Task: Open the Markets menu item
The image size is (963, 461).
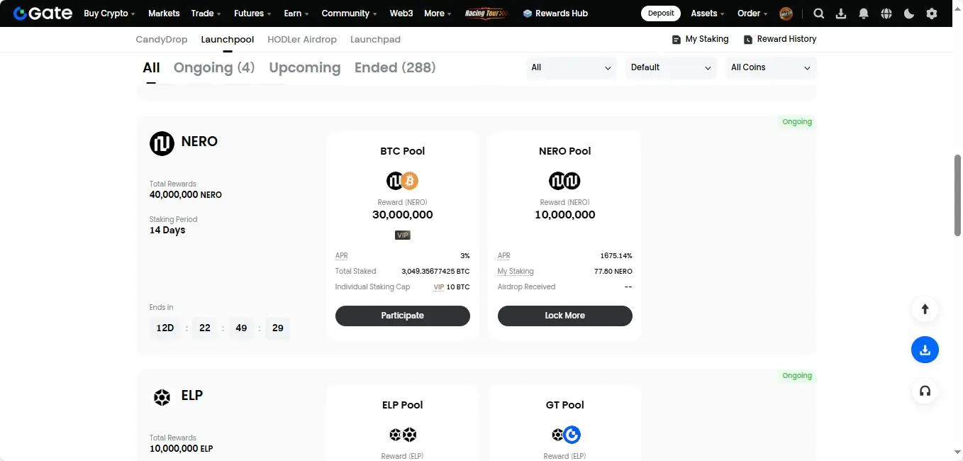Action: tap(164, 13)
